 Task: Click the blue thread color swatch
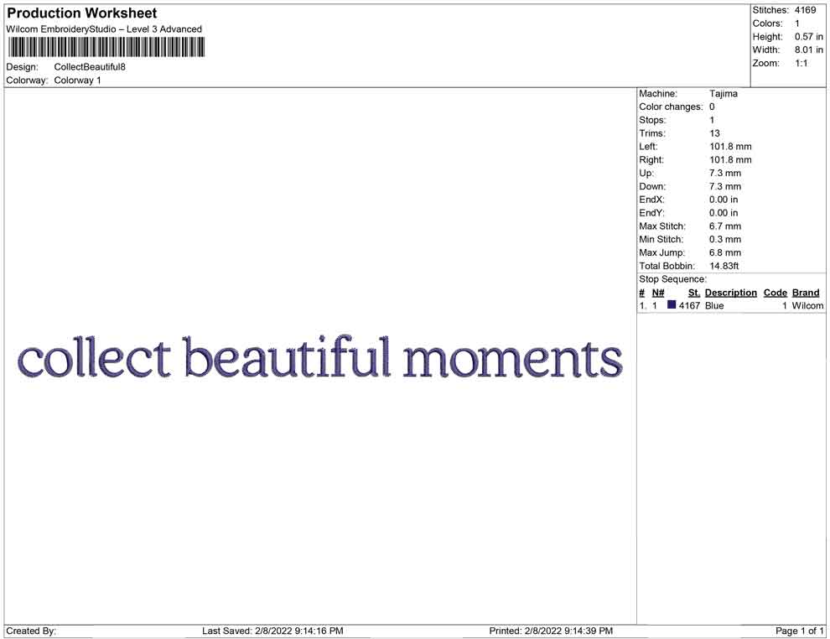tap(672, 304)
